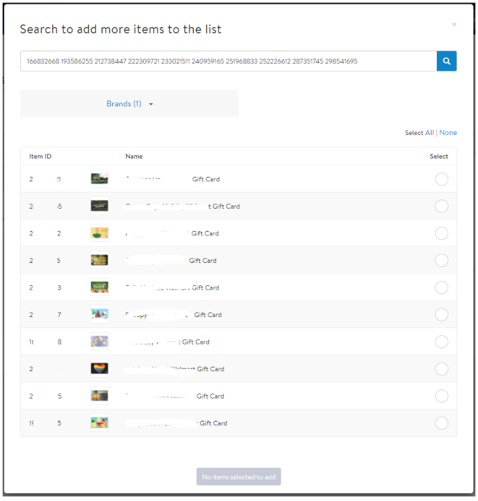
Task: Click Select All link
Action: [429, 133]
